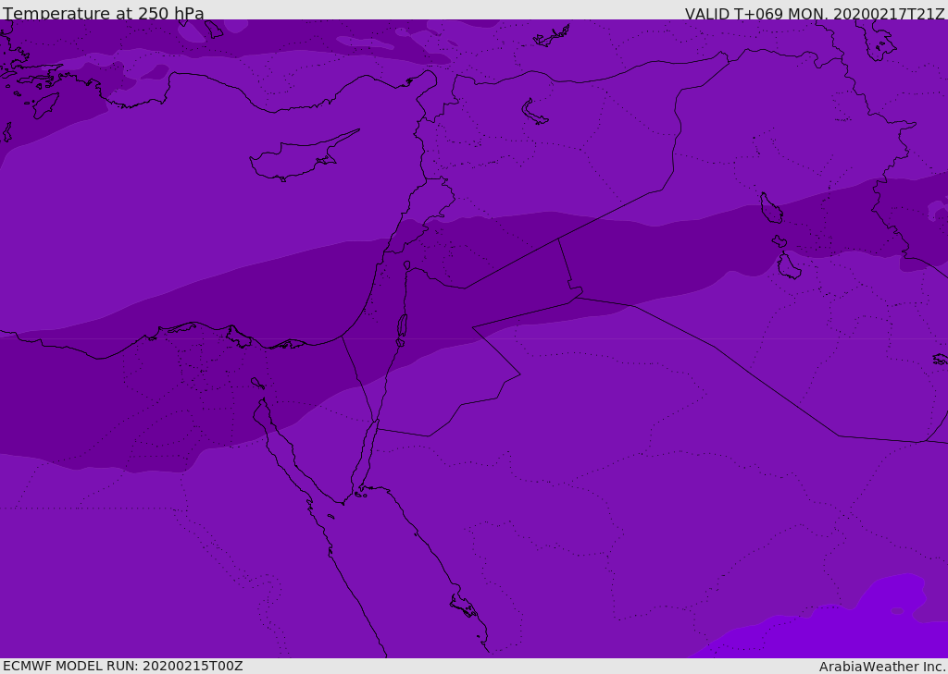Viewport: 948px width, 674px height.
Task: Click the 'VALID T+069 MON. 20200217T21Z' timestamp
Action: 815,14
